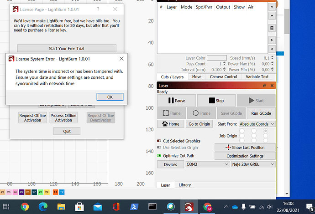Move layer up with the up arrow

[272, 7]
